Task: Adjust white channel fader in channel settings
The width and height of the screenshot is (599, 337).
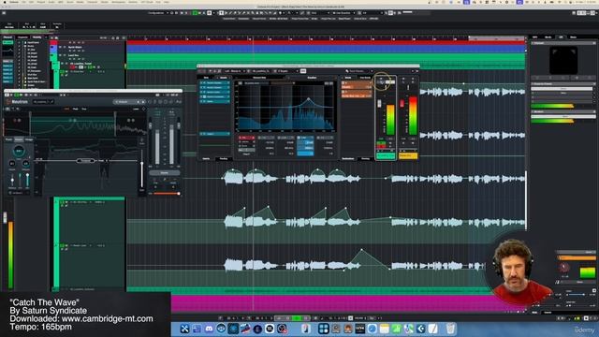Action: (379, 104)
